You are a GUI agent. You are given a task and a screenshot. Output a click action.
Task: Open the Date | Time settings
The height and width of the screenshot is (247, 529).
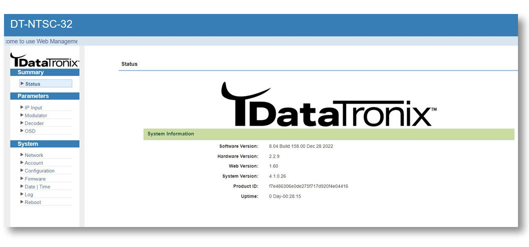click(38, 186)
